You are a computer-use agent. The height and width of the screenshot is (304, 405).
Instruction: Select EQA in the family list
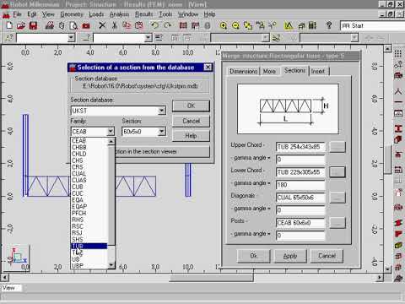pyautogui.click(x=89, y=200)
